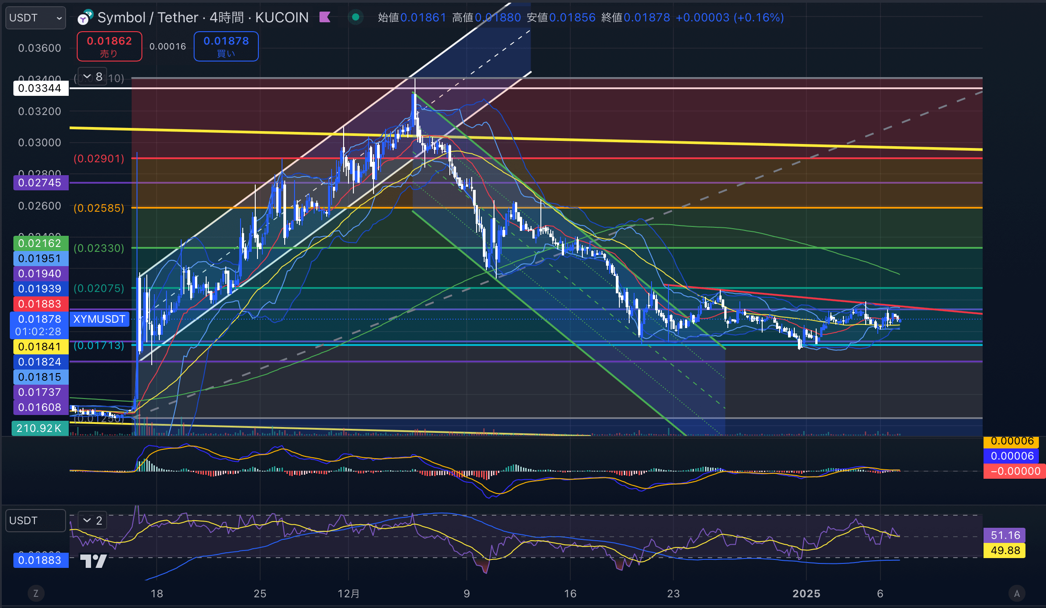Select the purple 0.02745 price label

coord(41,183)
